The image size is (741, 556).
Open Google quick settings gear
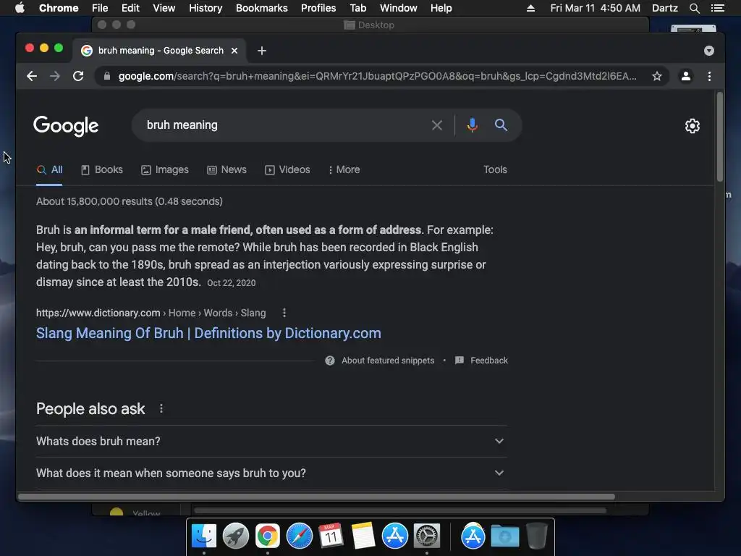pos(693,126)
